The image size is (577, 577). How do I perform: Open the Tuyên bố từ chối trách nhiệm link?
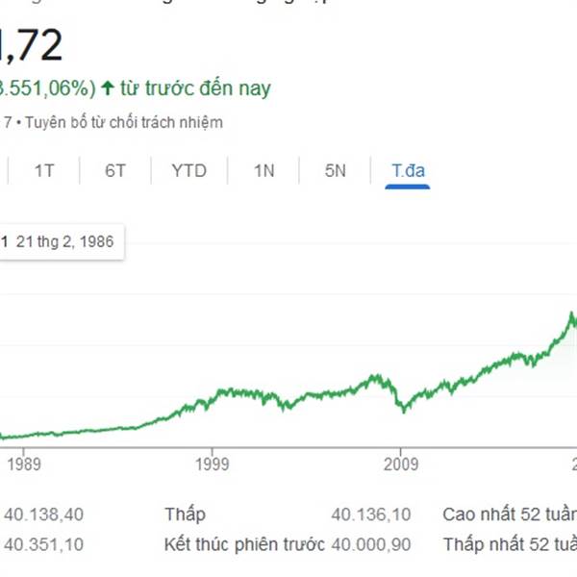click(124, 122)
